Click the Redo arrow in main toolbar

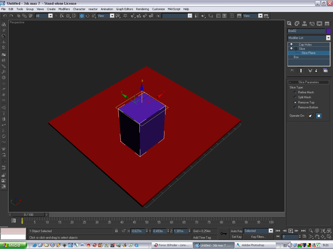point(11,16)
